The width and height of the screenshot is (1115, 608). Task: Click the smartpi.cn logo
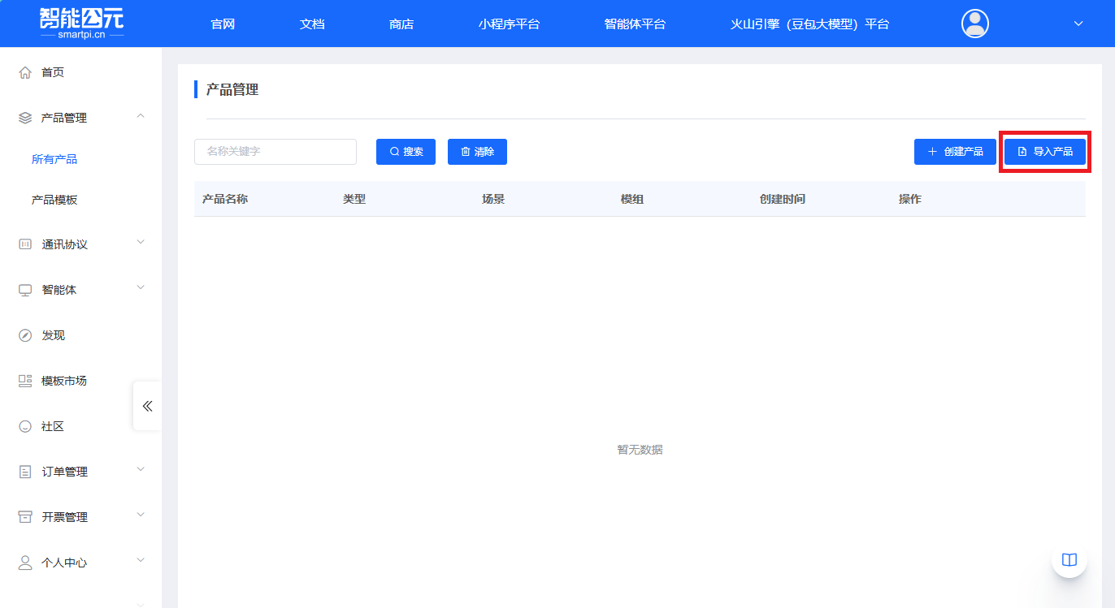81,23
